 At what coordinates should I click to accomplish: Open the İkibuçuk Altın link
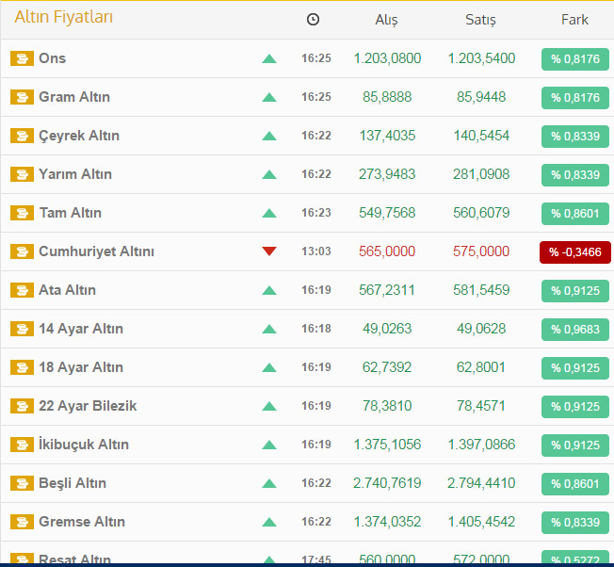point(84,445)
